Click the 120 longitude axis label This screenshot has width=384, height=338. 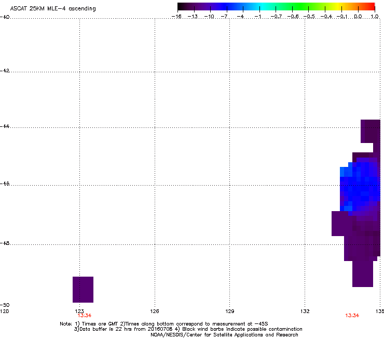(x=4, y=311)
